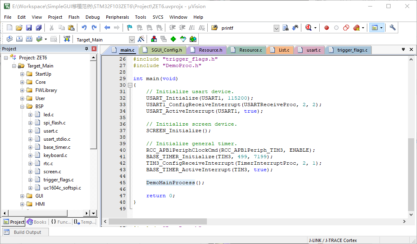Open the Target_Main target dropdown
This screenshot has height=244, width=417.
[132, 40]
